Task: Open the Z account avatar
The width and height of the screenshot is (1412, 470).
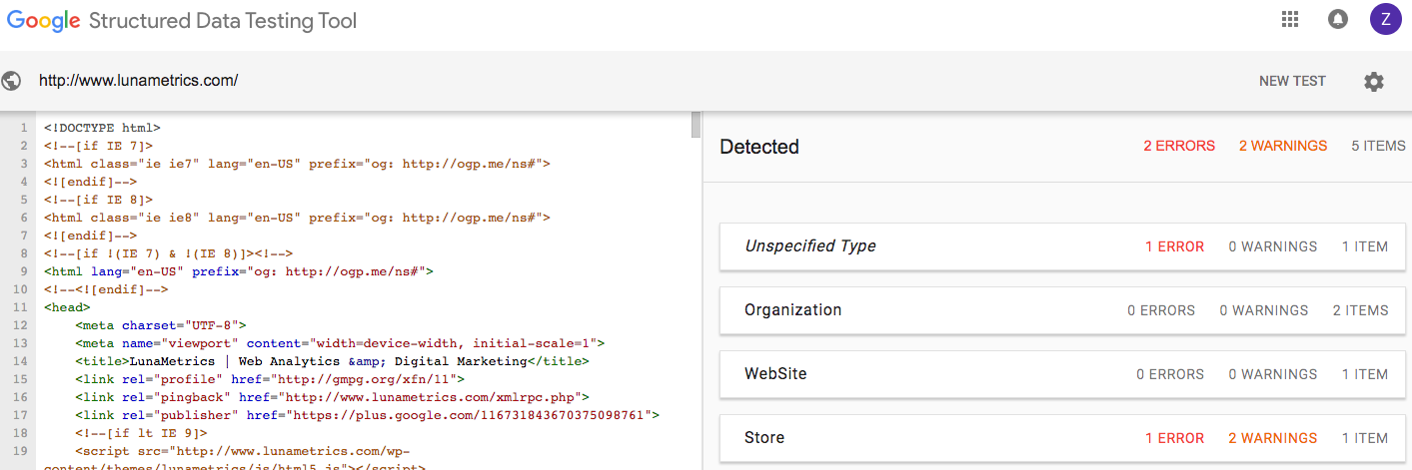Action: [1385, 19]
